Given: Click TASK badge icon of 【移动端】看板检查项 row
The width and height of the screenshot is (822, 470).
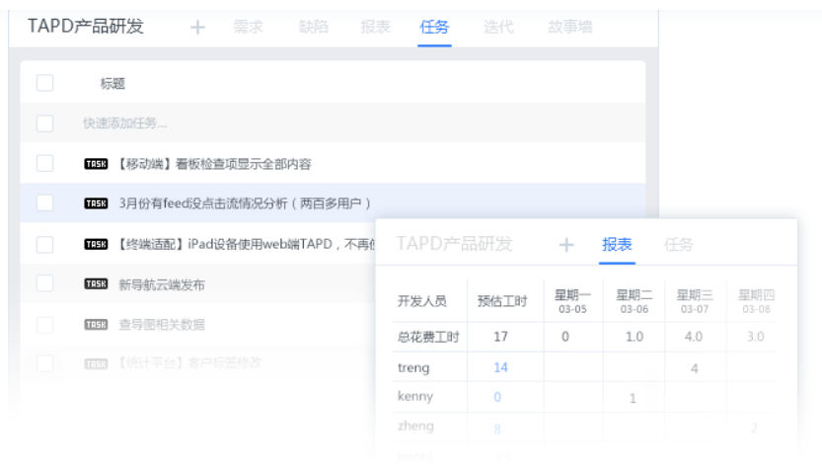Looking at the screenshot, I should pos(96,164).
